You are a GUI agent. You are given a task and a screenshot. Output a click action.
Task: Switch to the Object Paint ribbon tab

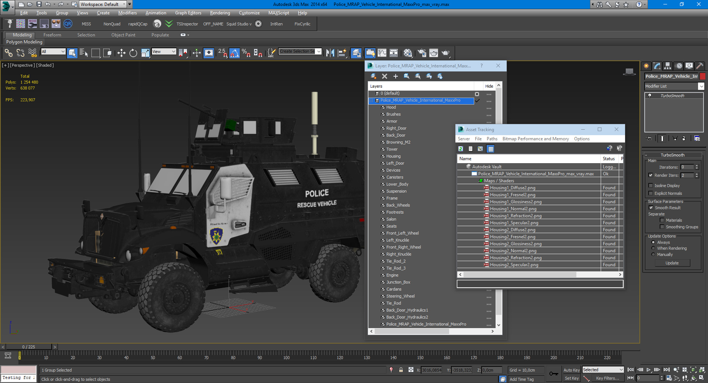(123, 35)
